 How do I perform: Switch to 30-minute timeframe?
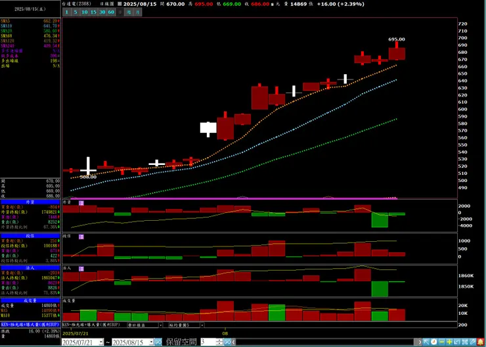(102, 12)
